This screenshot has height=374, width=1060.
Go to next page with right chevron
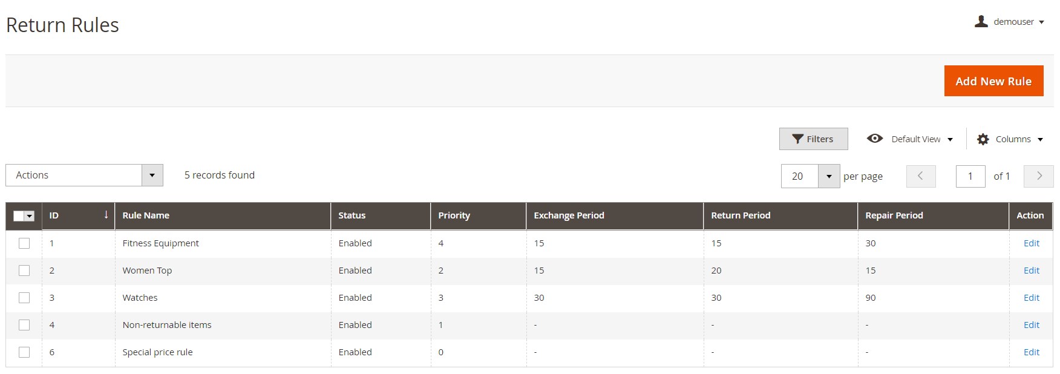click(1039, 176)
